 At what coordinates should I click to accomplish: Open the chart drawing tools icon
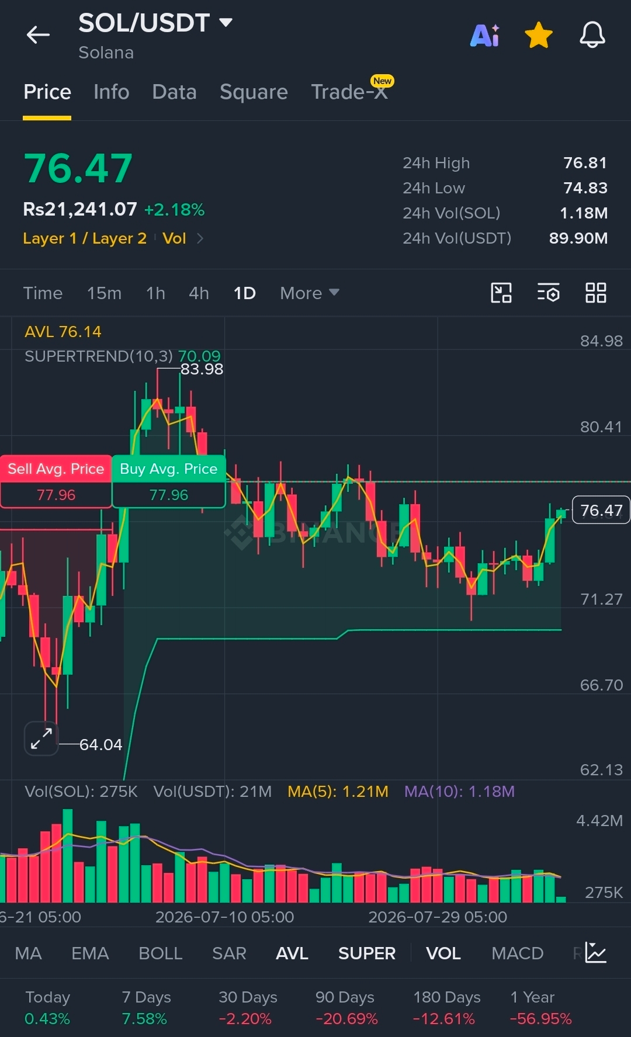pyautogui.click(x=501, y=293)
